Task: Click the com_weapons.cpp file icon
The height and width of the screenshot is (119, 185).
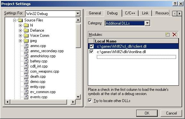Action: [x=26, y=71]
